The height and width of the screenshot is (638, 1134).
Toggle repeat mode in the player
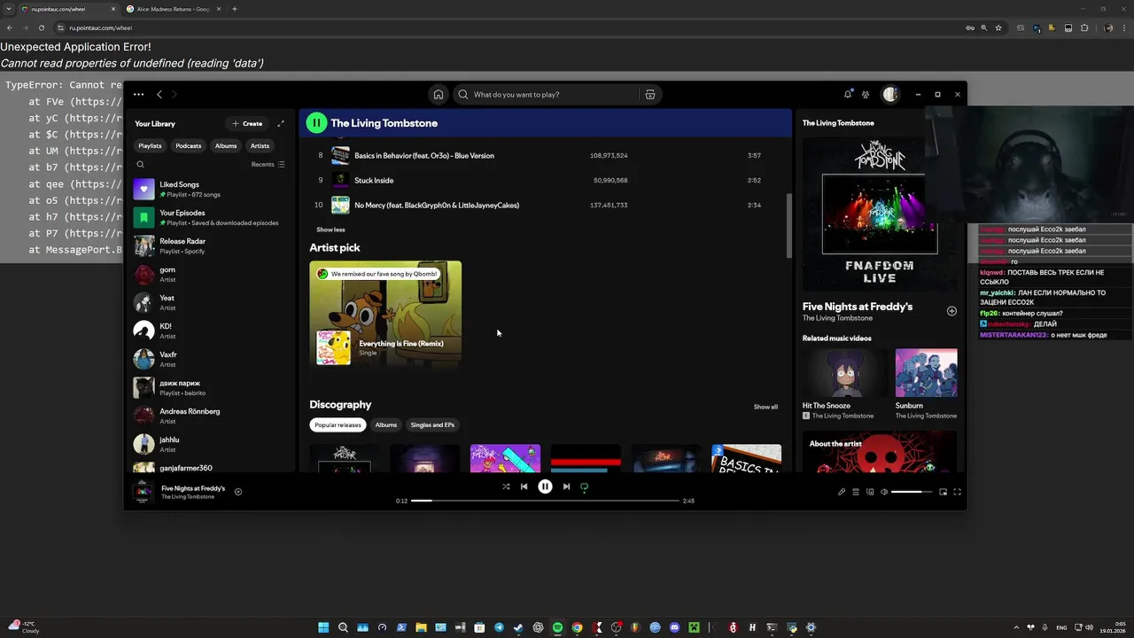[584, 486]
